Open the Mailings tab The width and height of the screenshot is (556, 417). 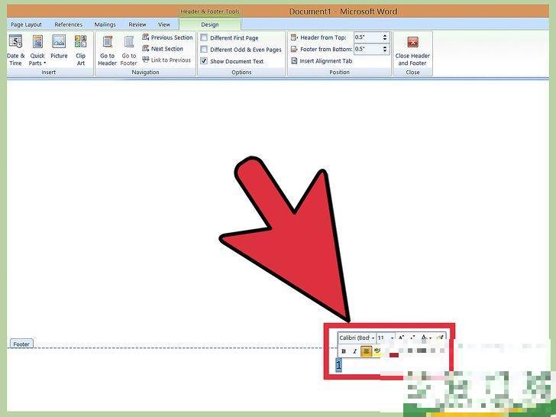click(x=103, y=24)
